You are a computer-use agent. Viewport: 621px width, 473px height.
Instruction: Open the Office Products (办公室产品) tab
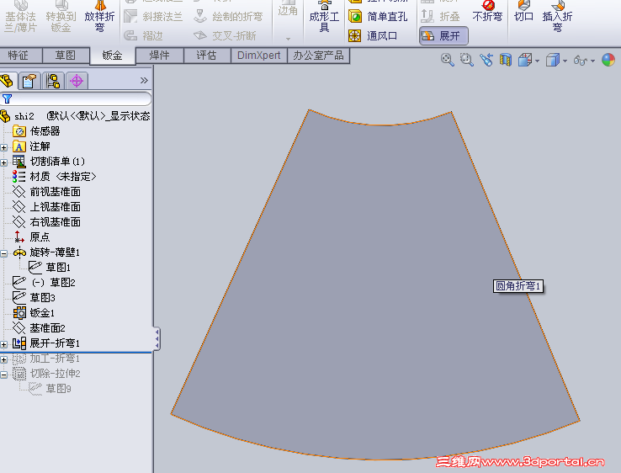tap(318, 55)
